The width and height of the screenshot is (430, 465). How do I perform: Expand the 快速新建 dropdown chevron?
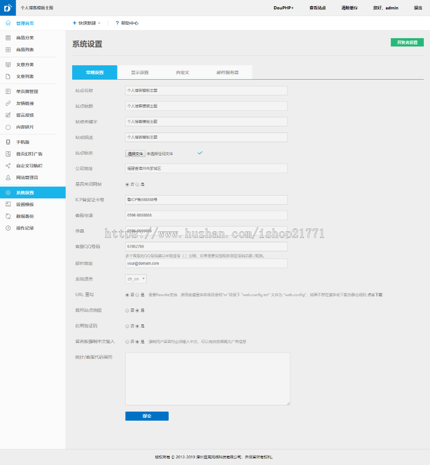tap(99, 23)
